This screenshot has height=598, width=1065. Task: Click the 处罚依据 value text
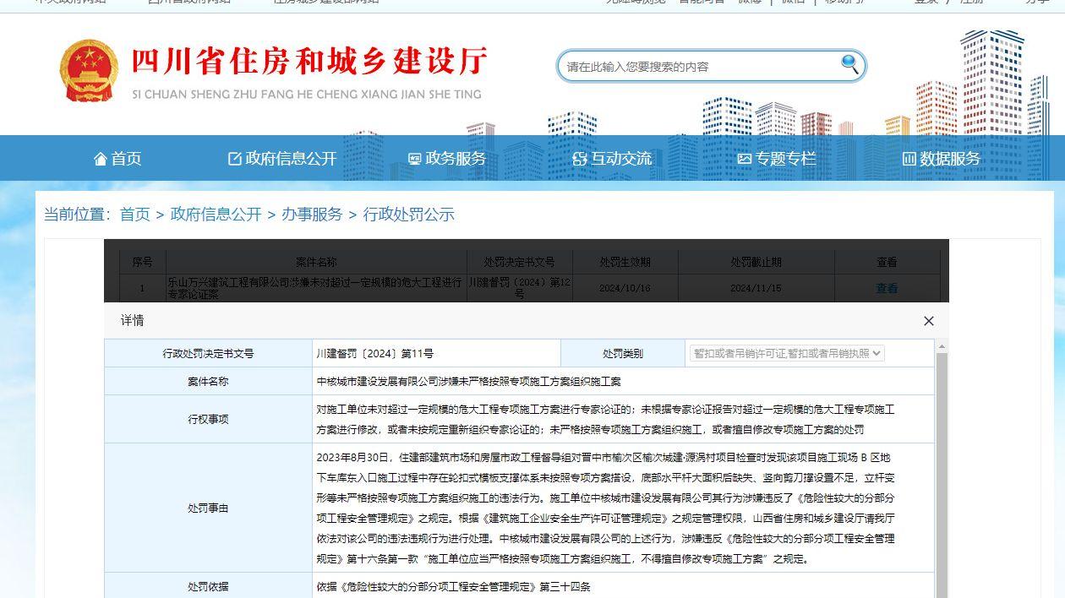pyautogui.click(x=453, y=586)
